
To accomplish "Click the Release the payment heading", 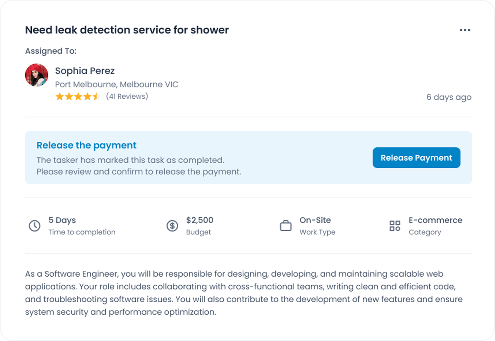I will [86, 145].
